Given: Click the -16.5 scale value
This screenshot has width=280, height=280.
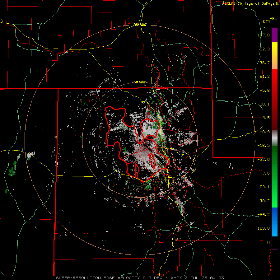Looking at the screenshot, I should click(x=264, y=146).
